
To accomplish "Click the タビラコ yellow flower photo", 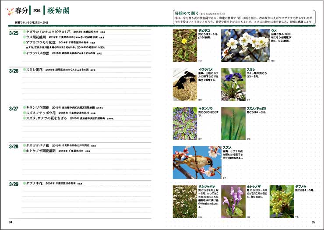I will tap(185, 45).
